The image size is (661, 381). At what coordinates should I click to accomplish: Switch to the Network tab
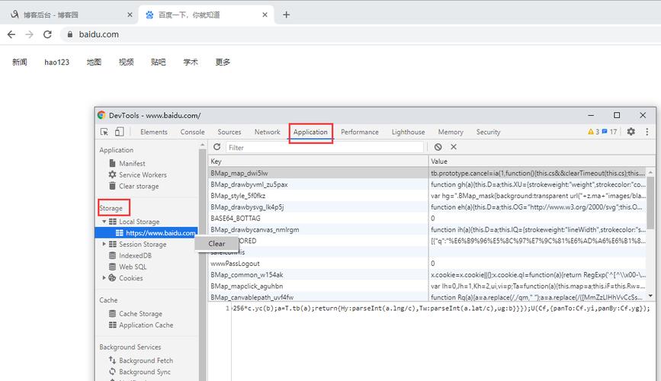(x=268, y=132)
